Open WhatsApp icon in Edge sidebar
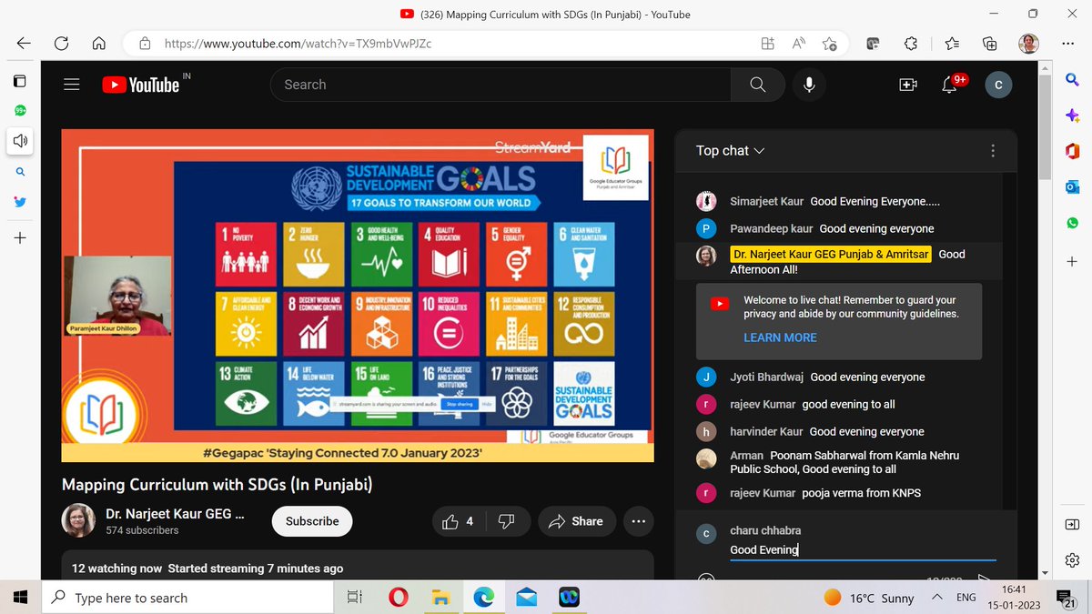Image resolution: width=1092 pixels, height=614 pixels. tap(1072, 222)
